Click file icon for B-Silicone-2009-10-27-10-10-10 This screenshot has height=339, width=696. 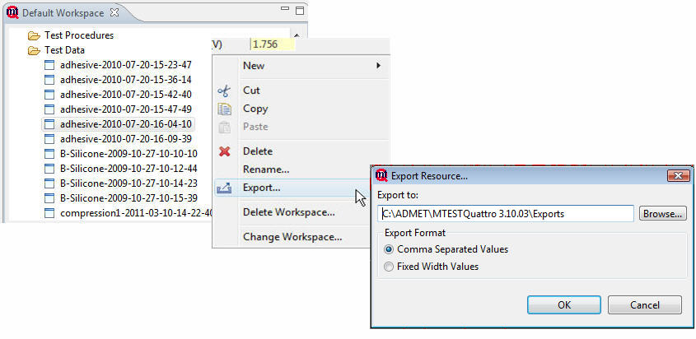coord(49,154)
